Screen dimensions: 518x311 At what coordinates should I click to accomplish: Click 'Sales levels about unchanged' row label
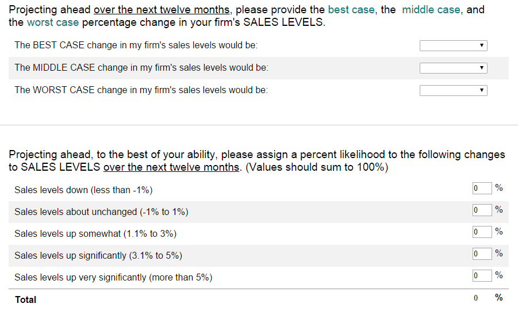coord(101,212)
